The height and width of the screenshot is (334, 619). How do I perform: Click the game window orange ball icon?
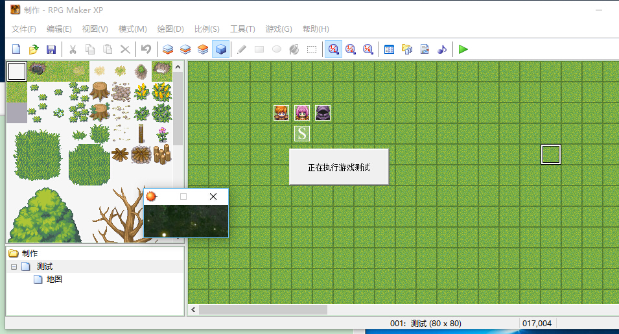point(151,197)
